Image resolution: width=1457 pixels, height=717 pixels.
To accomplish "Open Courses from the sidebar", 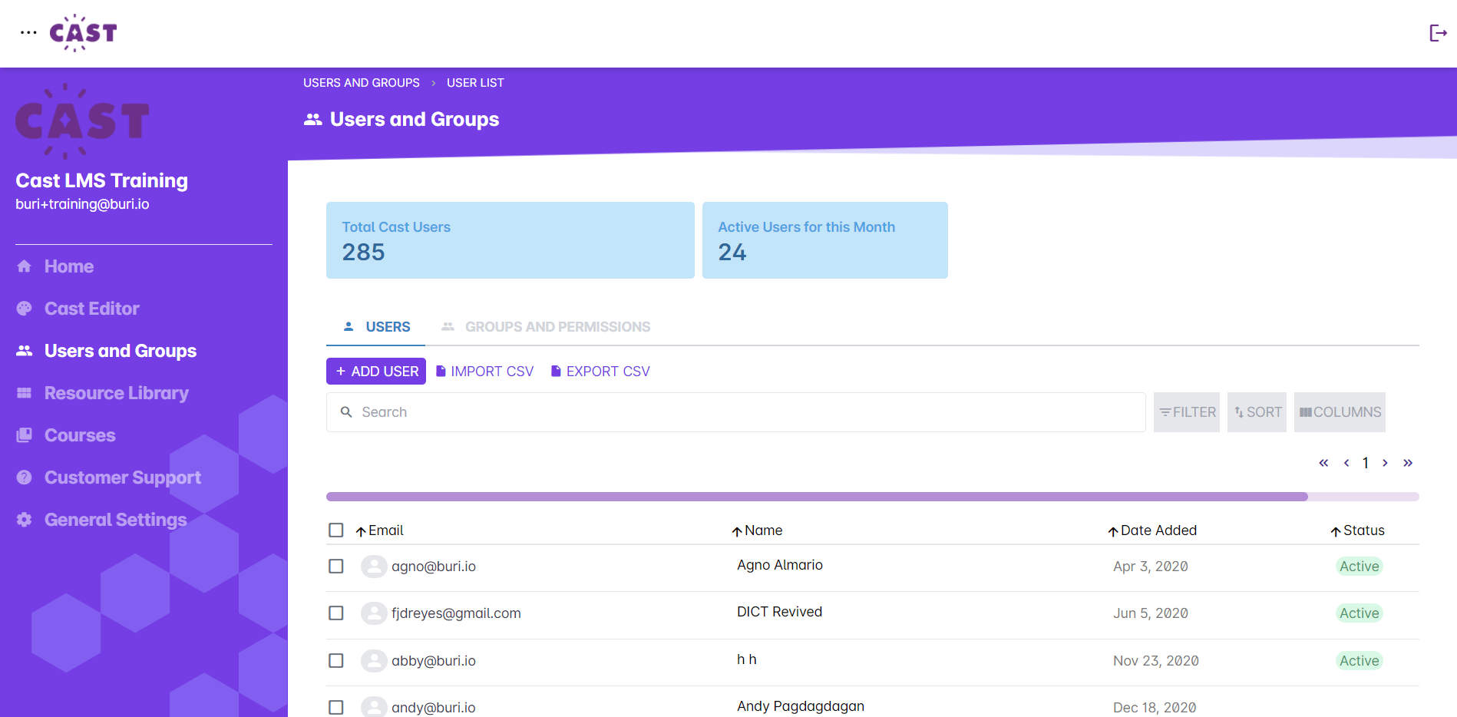I will (x=80, y=435).
